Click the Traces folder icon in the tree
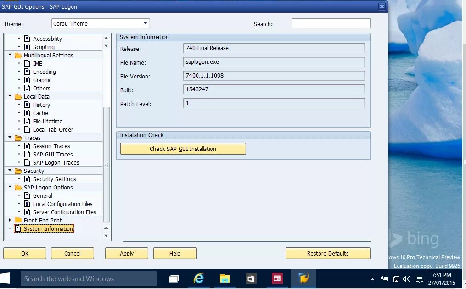The image size is (466, 289). [x=18, y=138]
